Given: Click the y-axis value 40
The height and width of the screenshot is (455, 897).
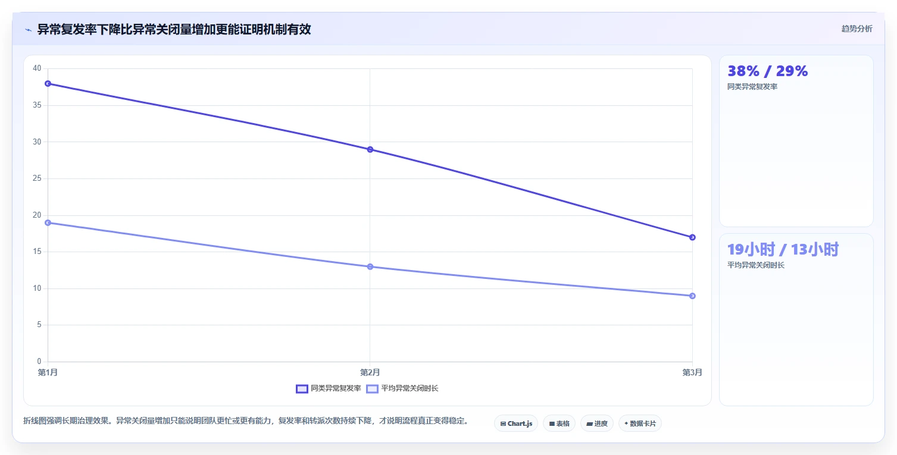Looking at the screenshot, I should [37, 68].
